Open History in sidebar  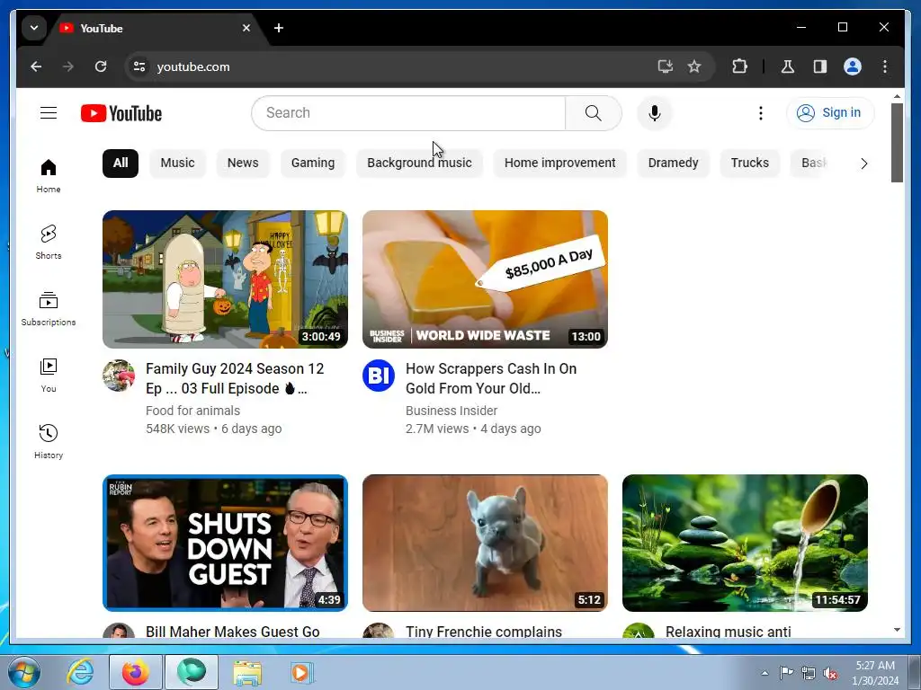(49, 441)
